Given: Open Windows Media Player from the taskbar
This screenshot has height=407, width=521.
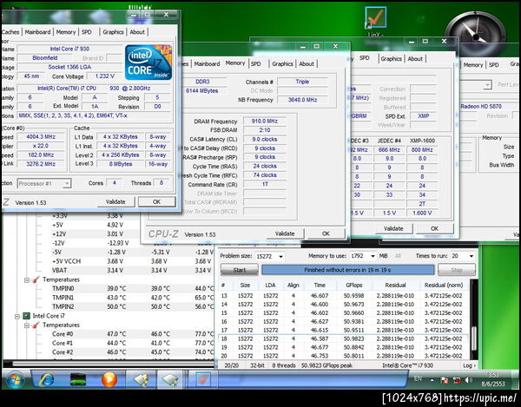Looking at the screenshot, I should 109,379.
